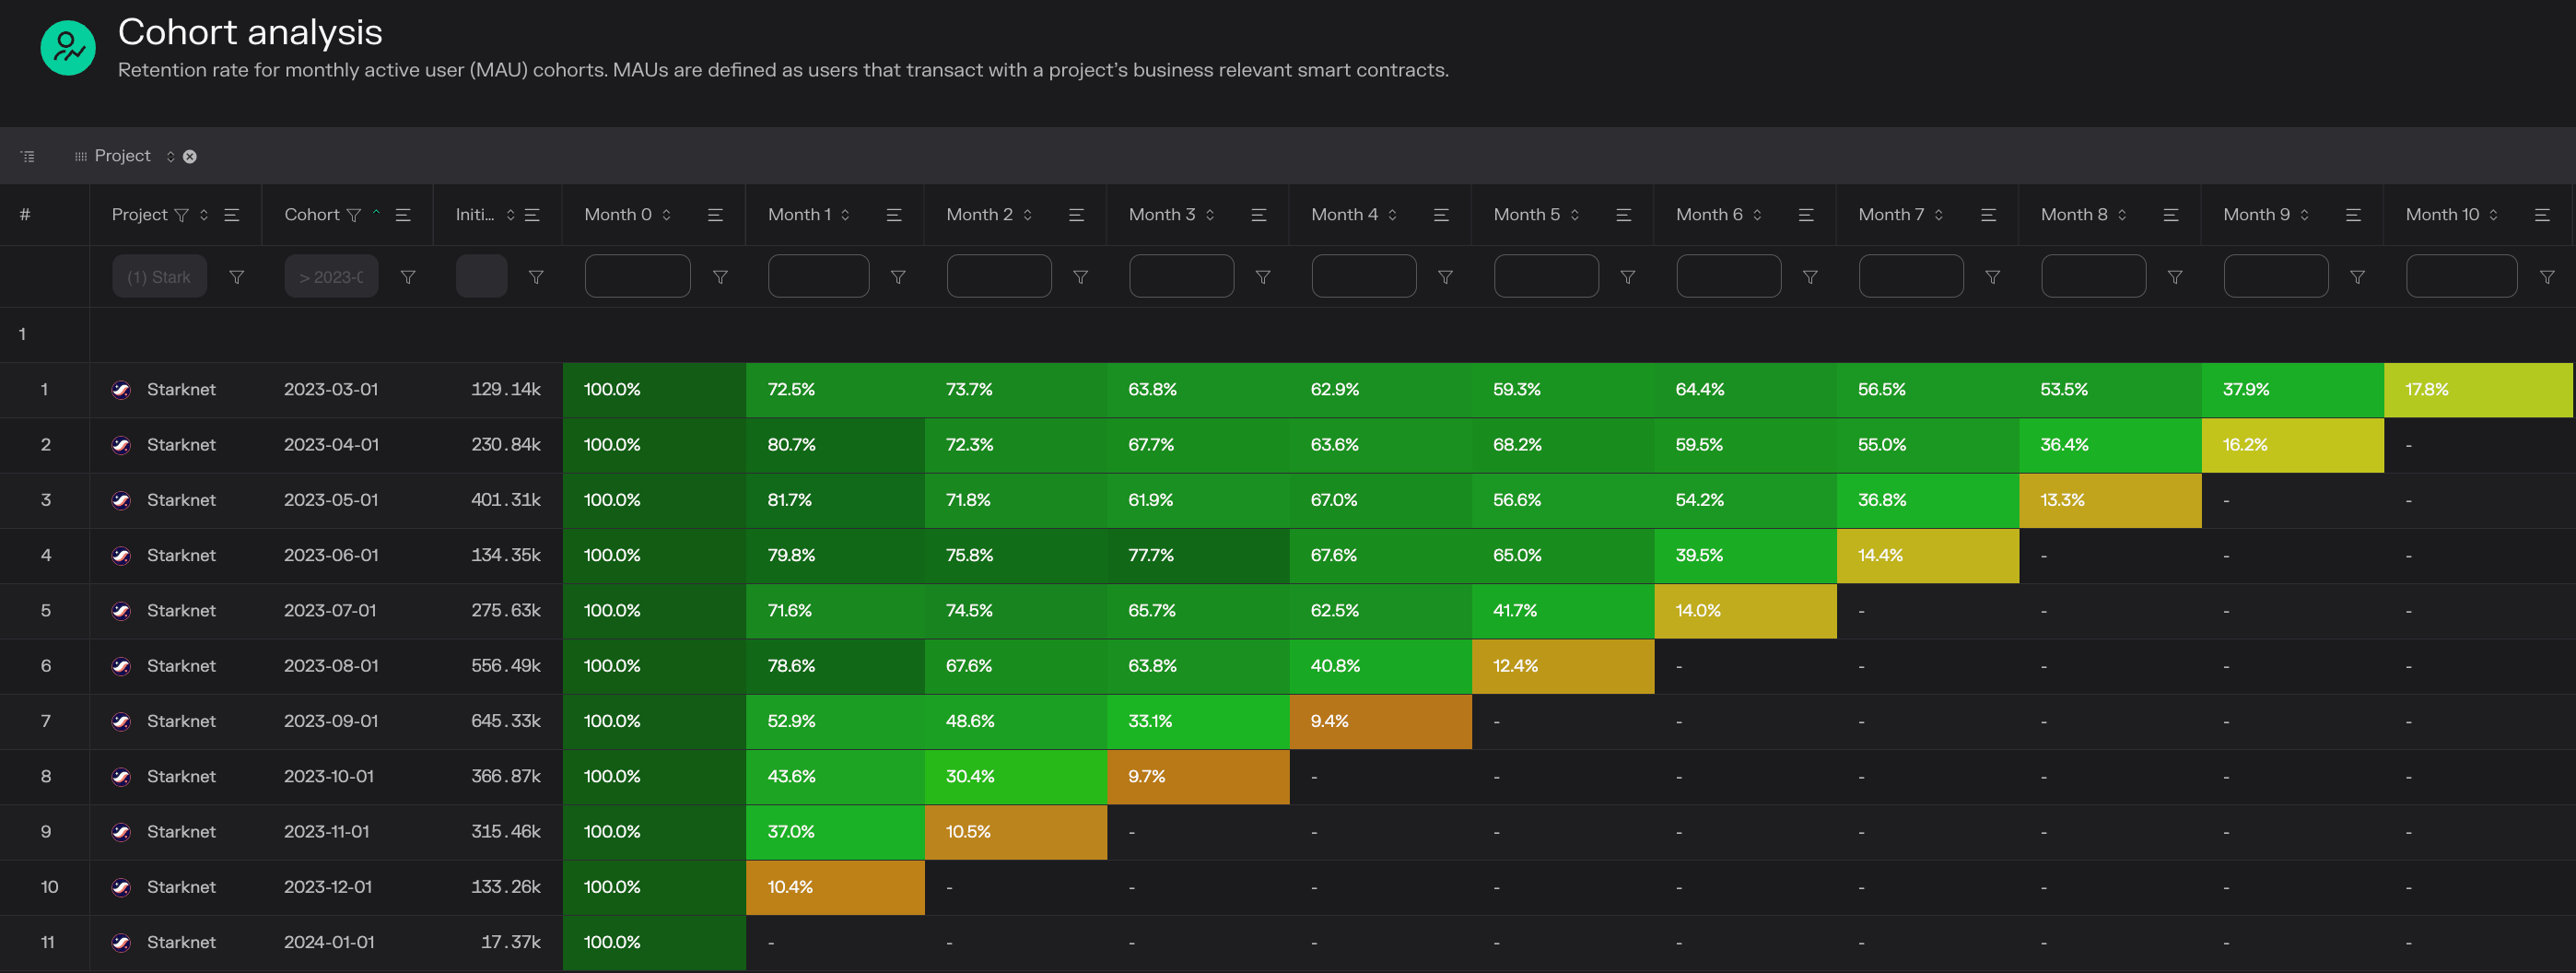Select the cohort date 2024-01-01
Screen dimensions: 2576x973
pos(329,943)
